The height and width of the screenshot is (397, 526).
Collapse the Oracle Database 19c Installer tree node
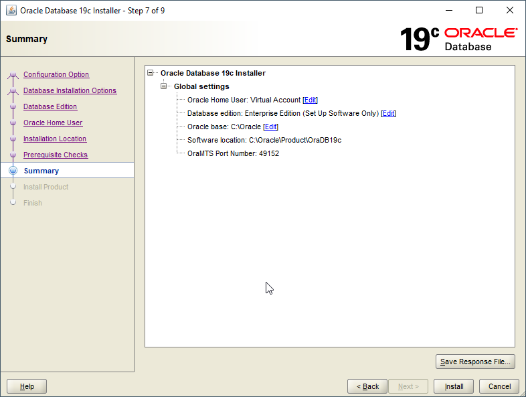(x=151, y=73)
